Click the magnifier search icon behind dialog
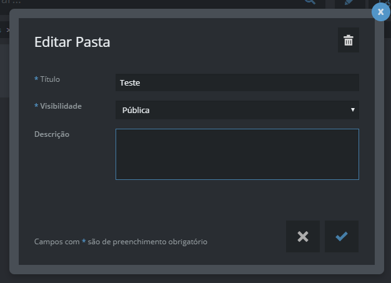 click(310, 2)
